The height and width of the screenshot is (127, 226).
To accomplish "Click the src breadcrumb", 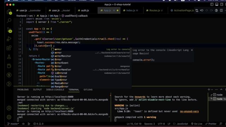I will tap(31, 16).
